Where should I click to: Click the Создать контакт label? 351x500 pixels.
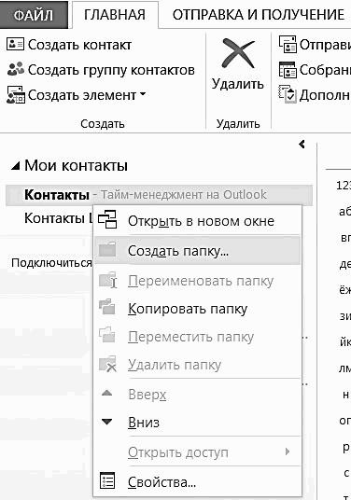[x=79, y=45]
